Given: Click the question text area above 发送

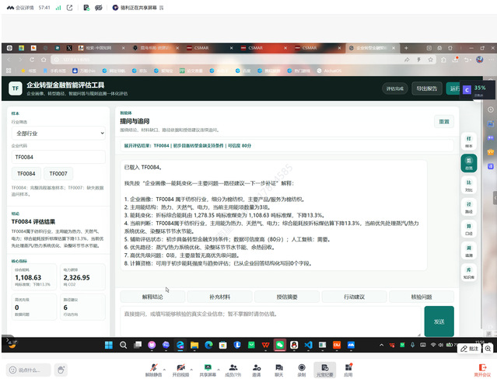Looking at the screenshot, I should tap(271, 321).
